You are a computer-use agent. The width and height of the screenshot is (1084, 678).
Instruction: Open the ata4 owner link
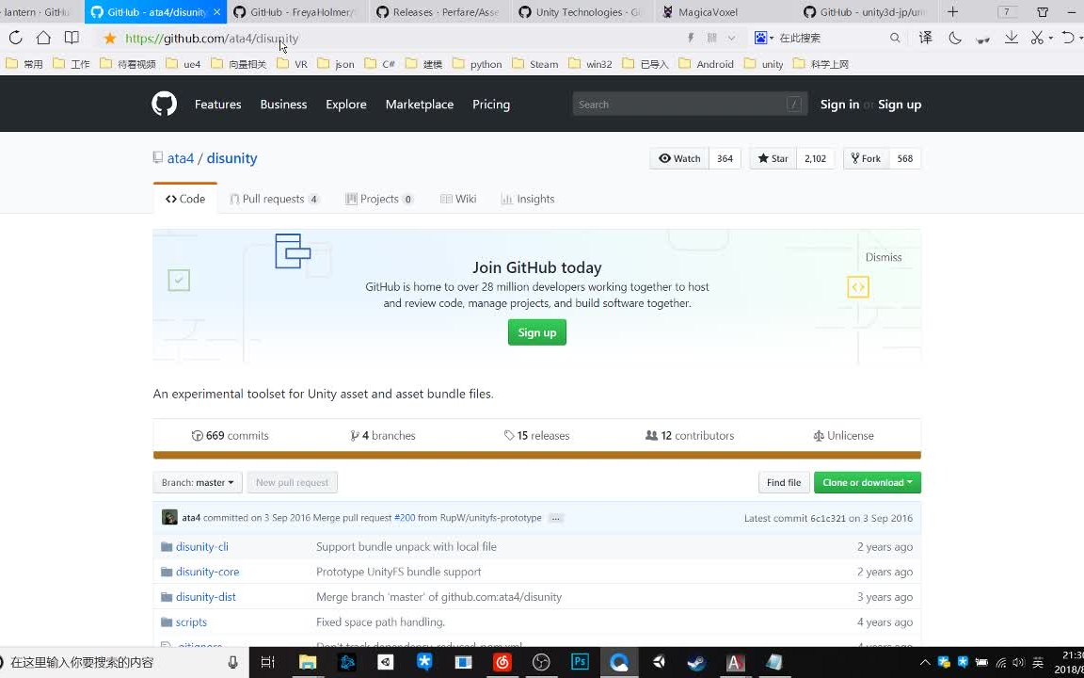(x=181, y=158)
